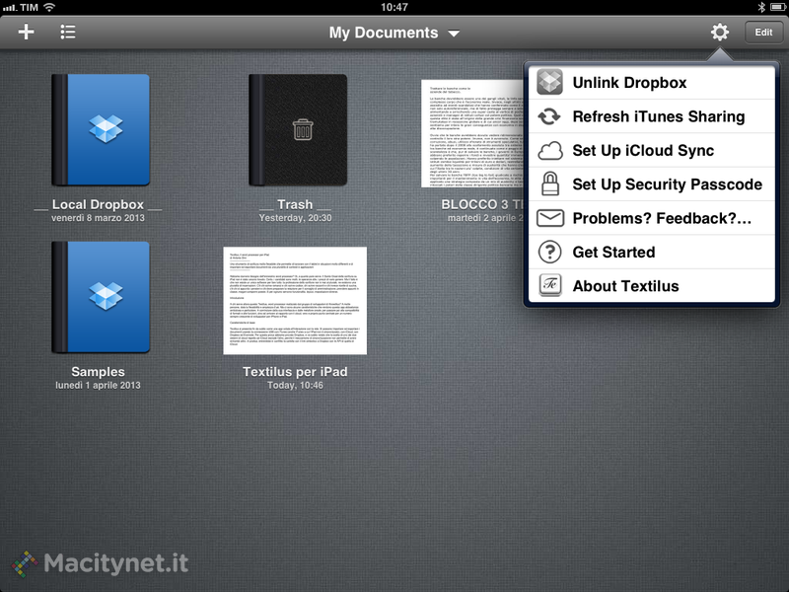This screenshot has width=789, height=592.
Task: Choose Set Up Security Passcode
Action: tap(651, 185)
